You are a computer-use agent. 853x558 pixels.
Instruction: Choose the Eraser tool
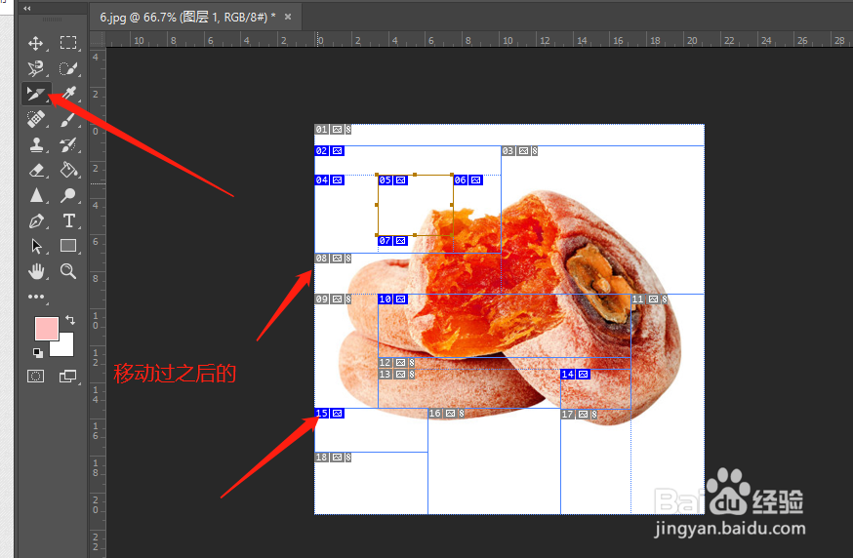(36, 170)
